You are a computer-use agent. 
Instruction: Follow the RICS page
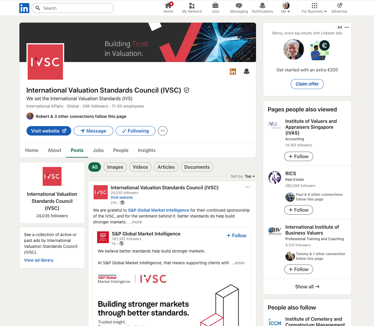point(299,210)
